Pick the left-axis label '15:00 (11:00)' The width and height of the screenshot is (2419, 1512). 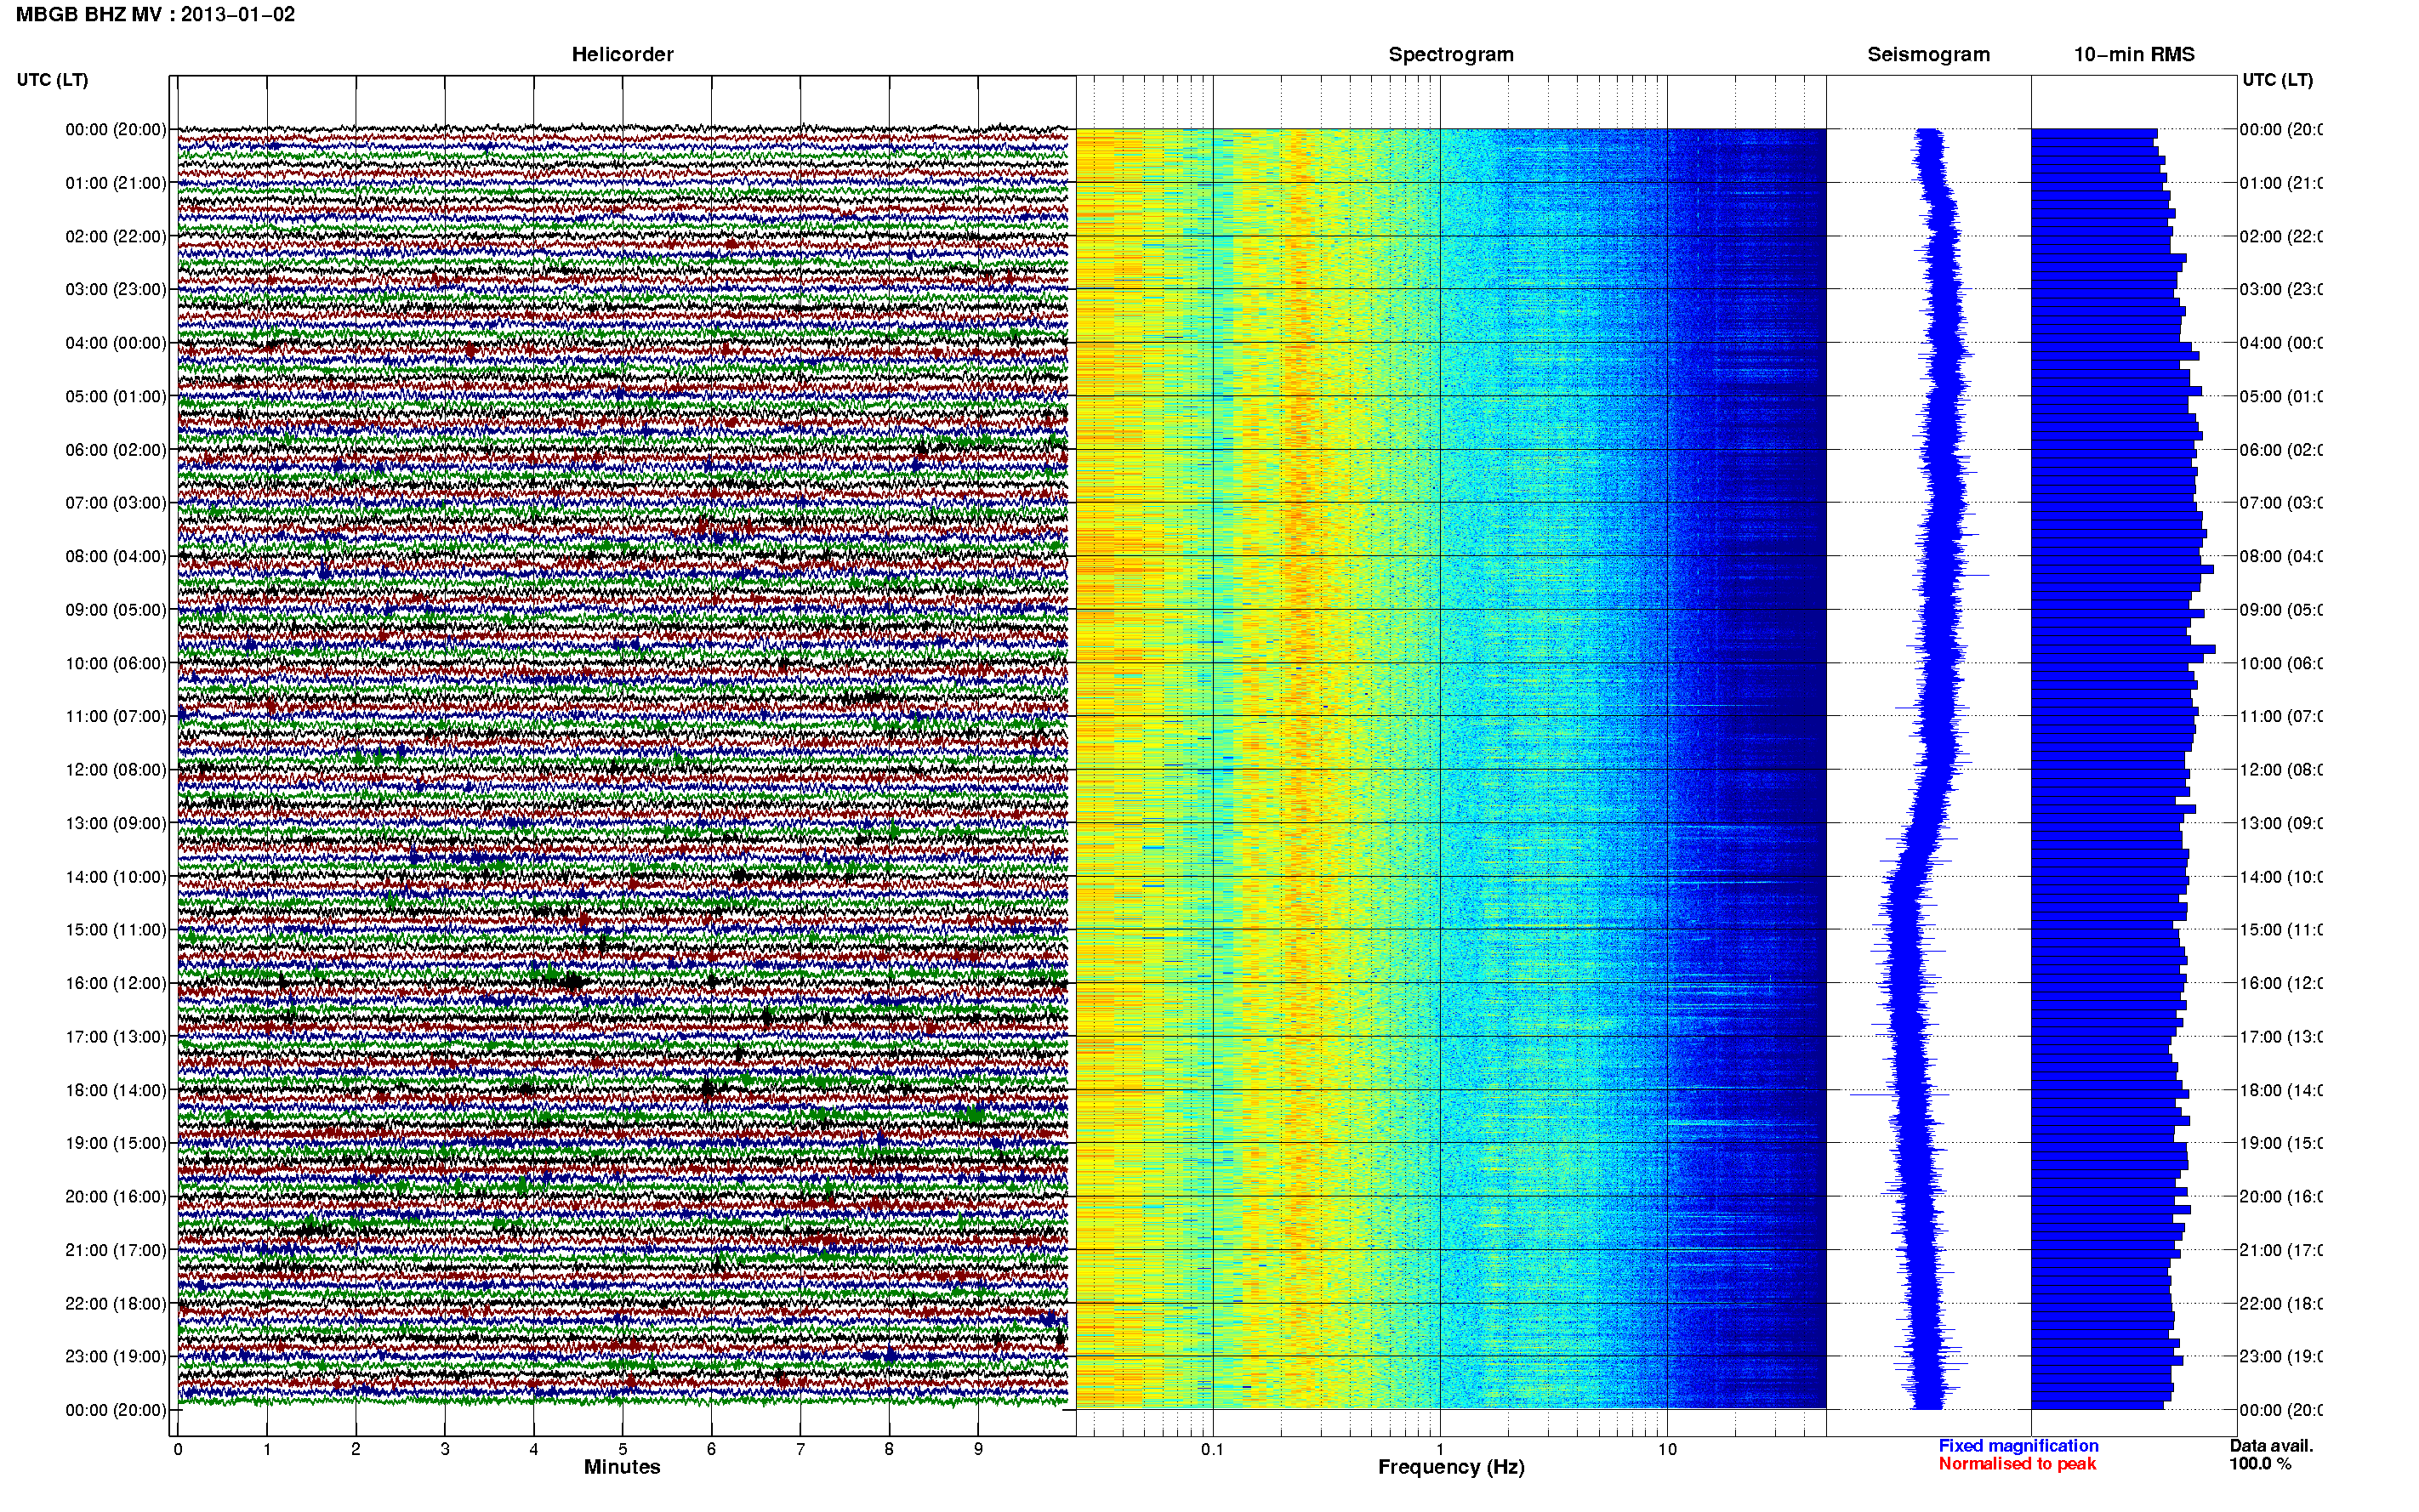(x=116, y=930)
